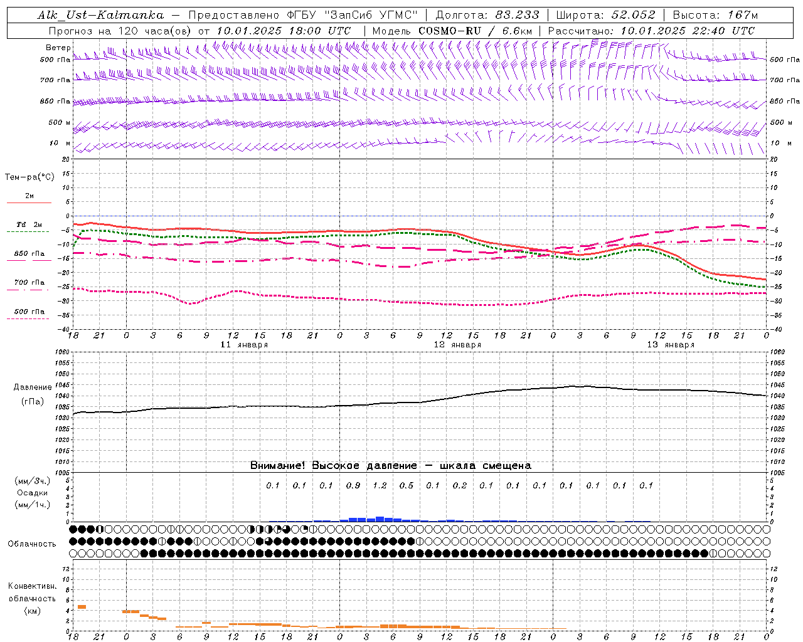Image resolution: width=803 pixels, height=642 pixels.
Task: Click the 'Облачность' cloud cover label
Action: pos(32,544)
